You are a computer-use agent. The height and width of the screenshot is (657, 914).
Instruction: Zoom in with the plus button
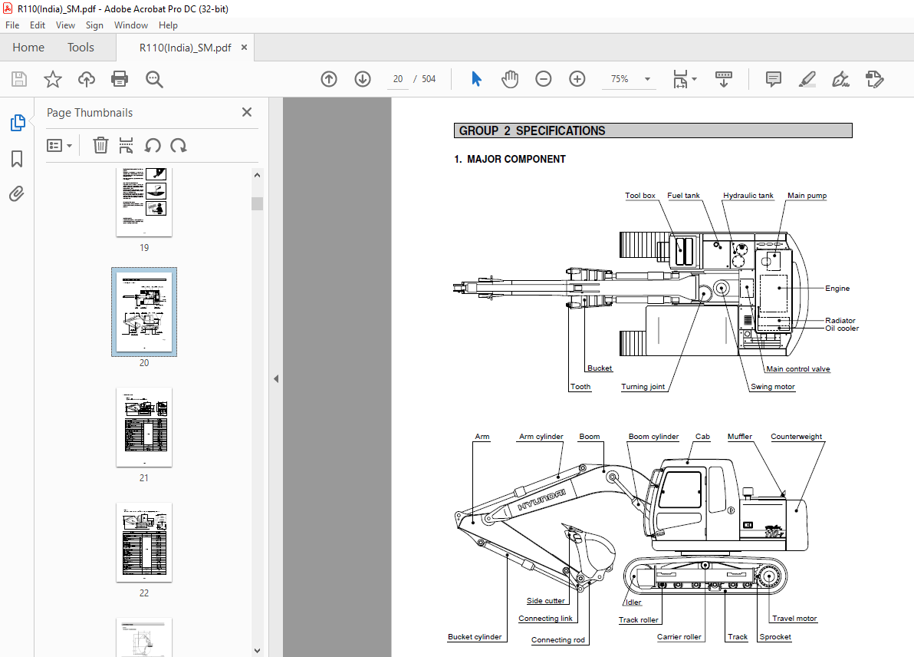point(577,79)
